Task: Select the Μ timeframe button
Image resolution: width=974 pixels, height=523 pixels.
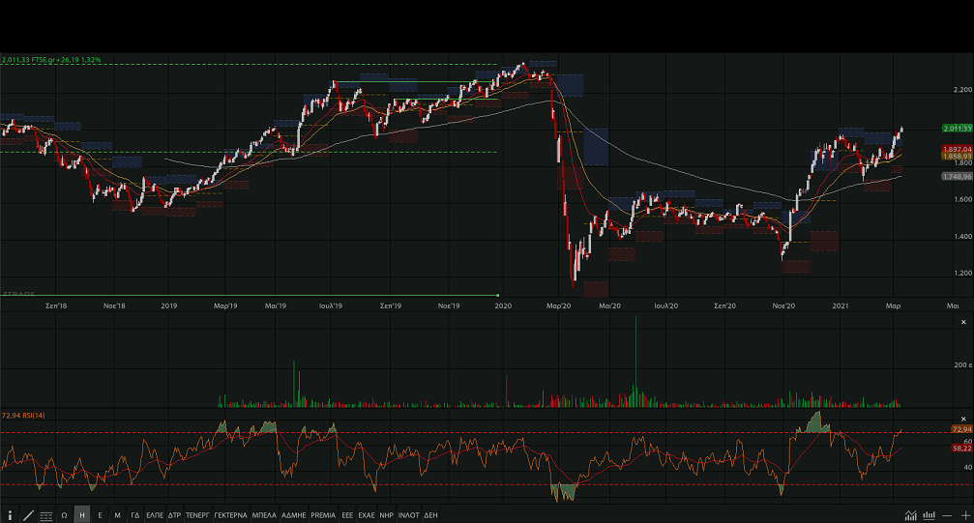Action: pos(117,515)
